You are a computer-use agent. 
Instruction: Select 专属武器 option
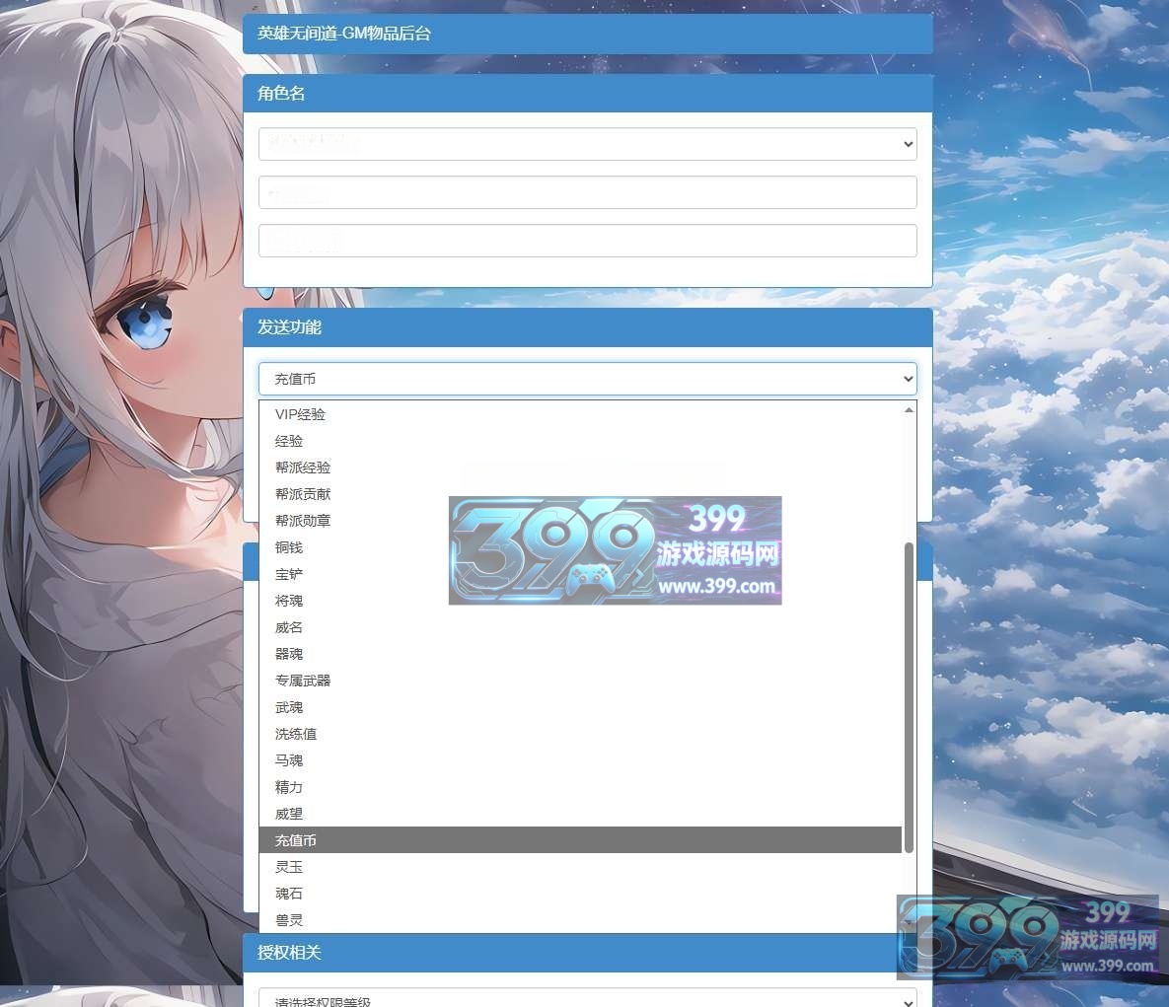tap(580, 681)
